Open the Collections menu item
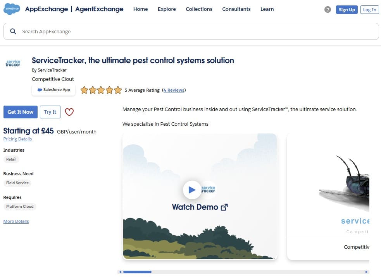The image size is (381, 277). (199, 9)
